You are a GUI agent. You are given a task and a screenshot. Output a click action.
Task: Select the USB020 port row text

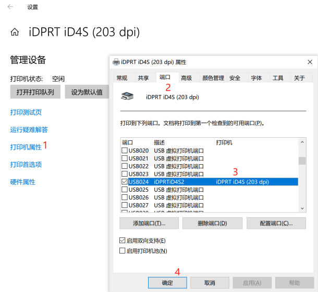(x=139, y=151)
